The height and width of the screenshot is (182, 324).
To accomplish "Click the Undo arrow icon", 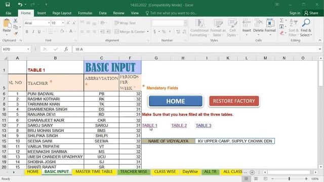I will pyautogui.click(x=20, y=5).
